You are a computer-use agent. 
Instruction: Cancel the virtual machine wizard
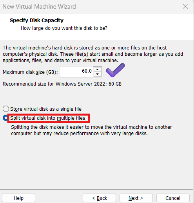[173, 198]
